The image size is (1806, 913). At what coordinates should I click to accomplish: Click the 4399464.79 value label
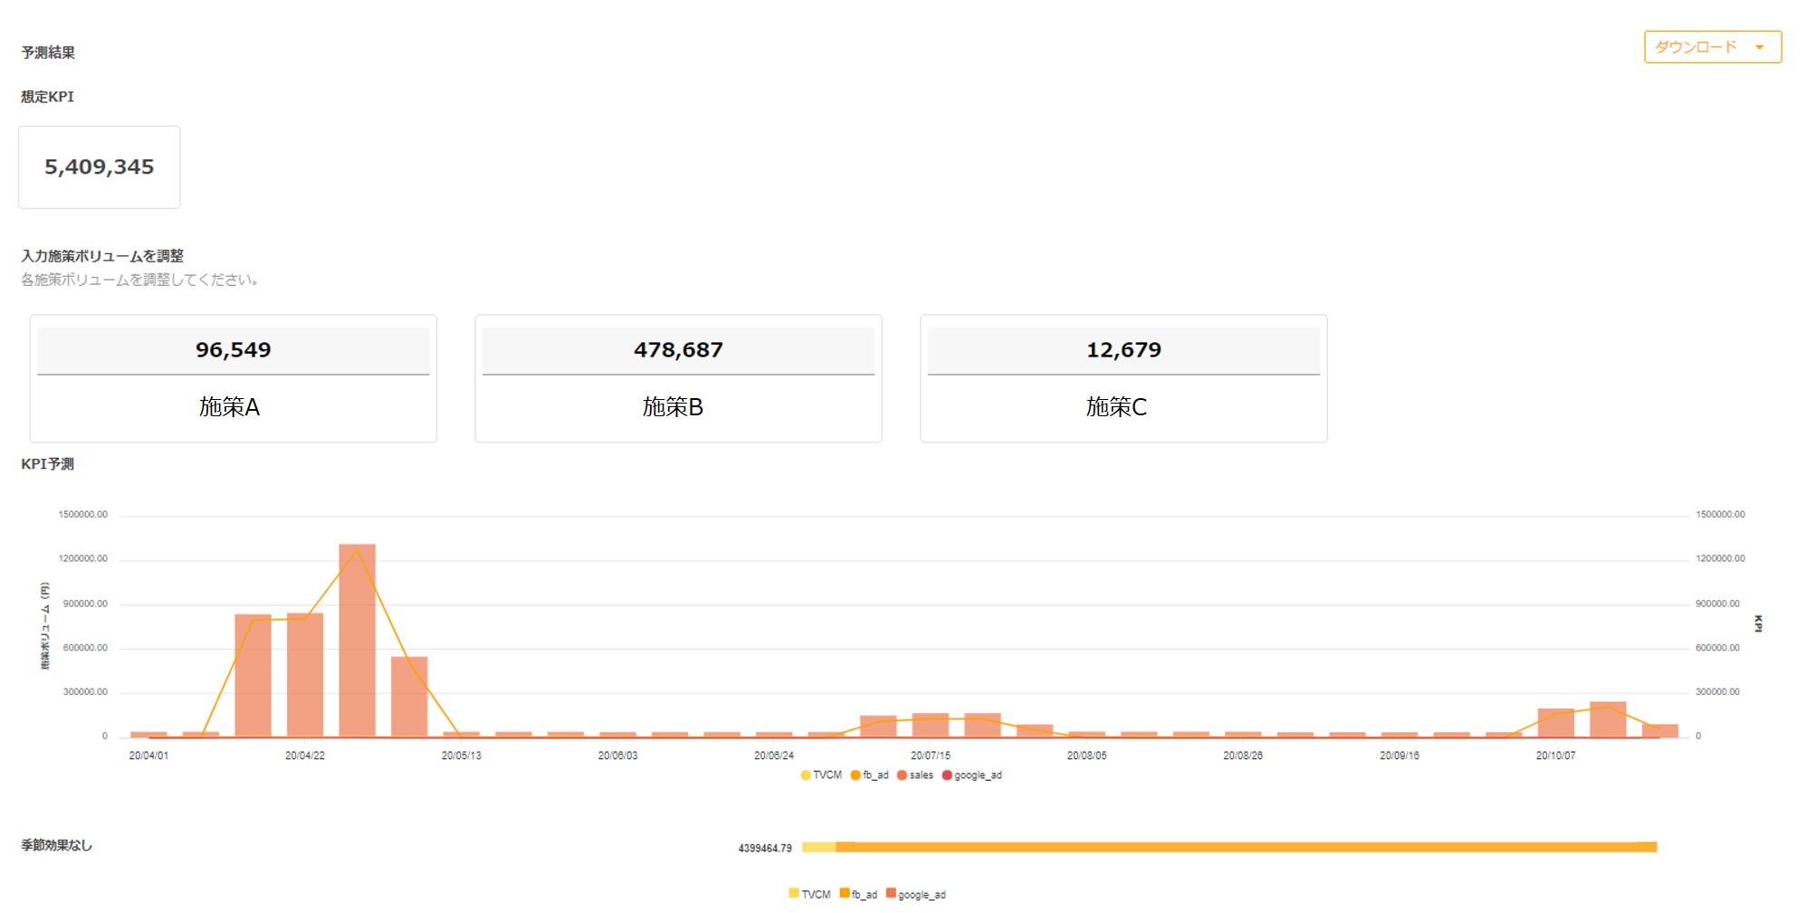click(x=765, y=848)
